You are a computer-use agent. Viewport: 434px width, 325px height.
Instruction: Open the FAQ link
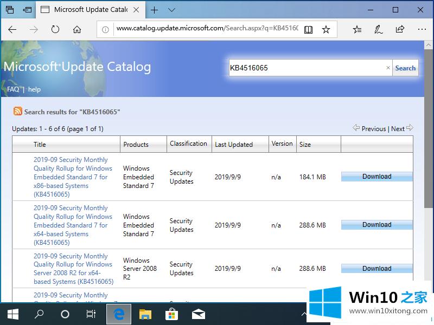pos(13,89)
